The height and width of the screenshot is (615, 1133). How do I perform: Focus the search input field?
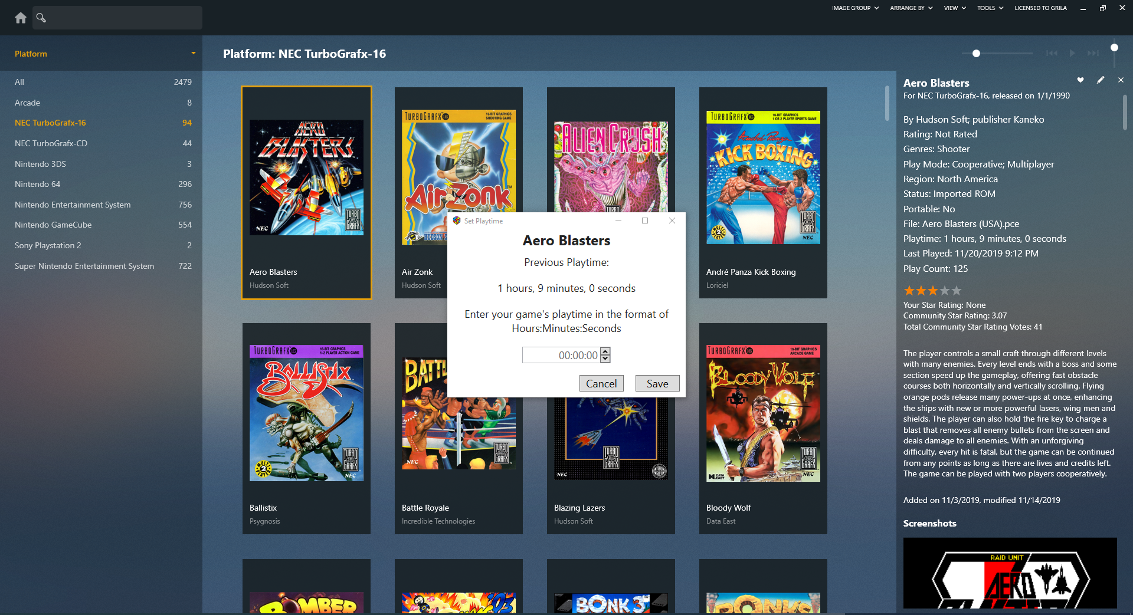pyautogui.click(x=117, y=18)
